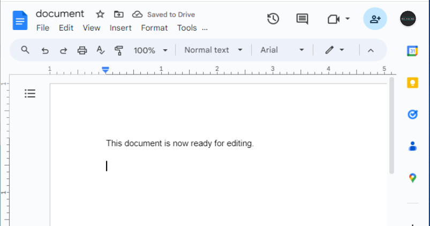Open the Insert menu
Screen dimensions: 430x226
120,28
